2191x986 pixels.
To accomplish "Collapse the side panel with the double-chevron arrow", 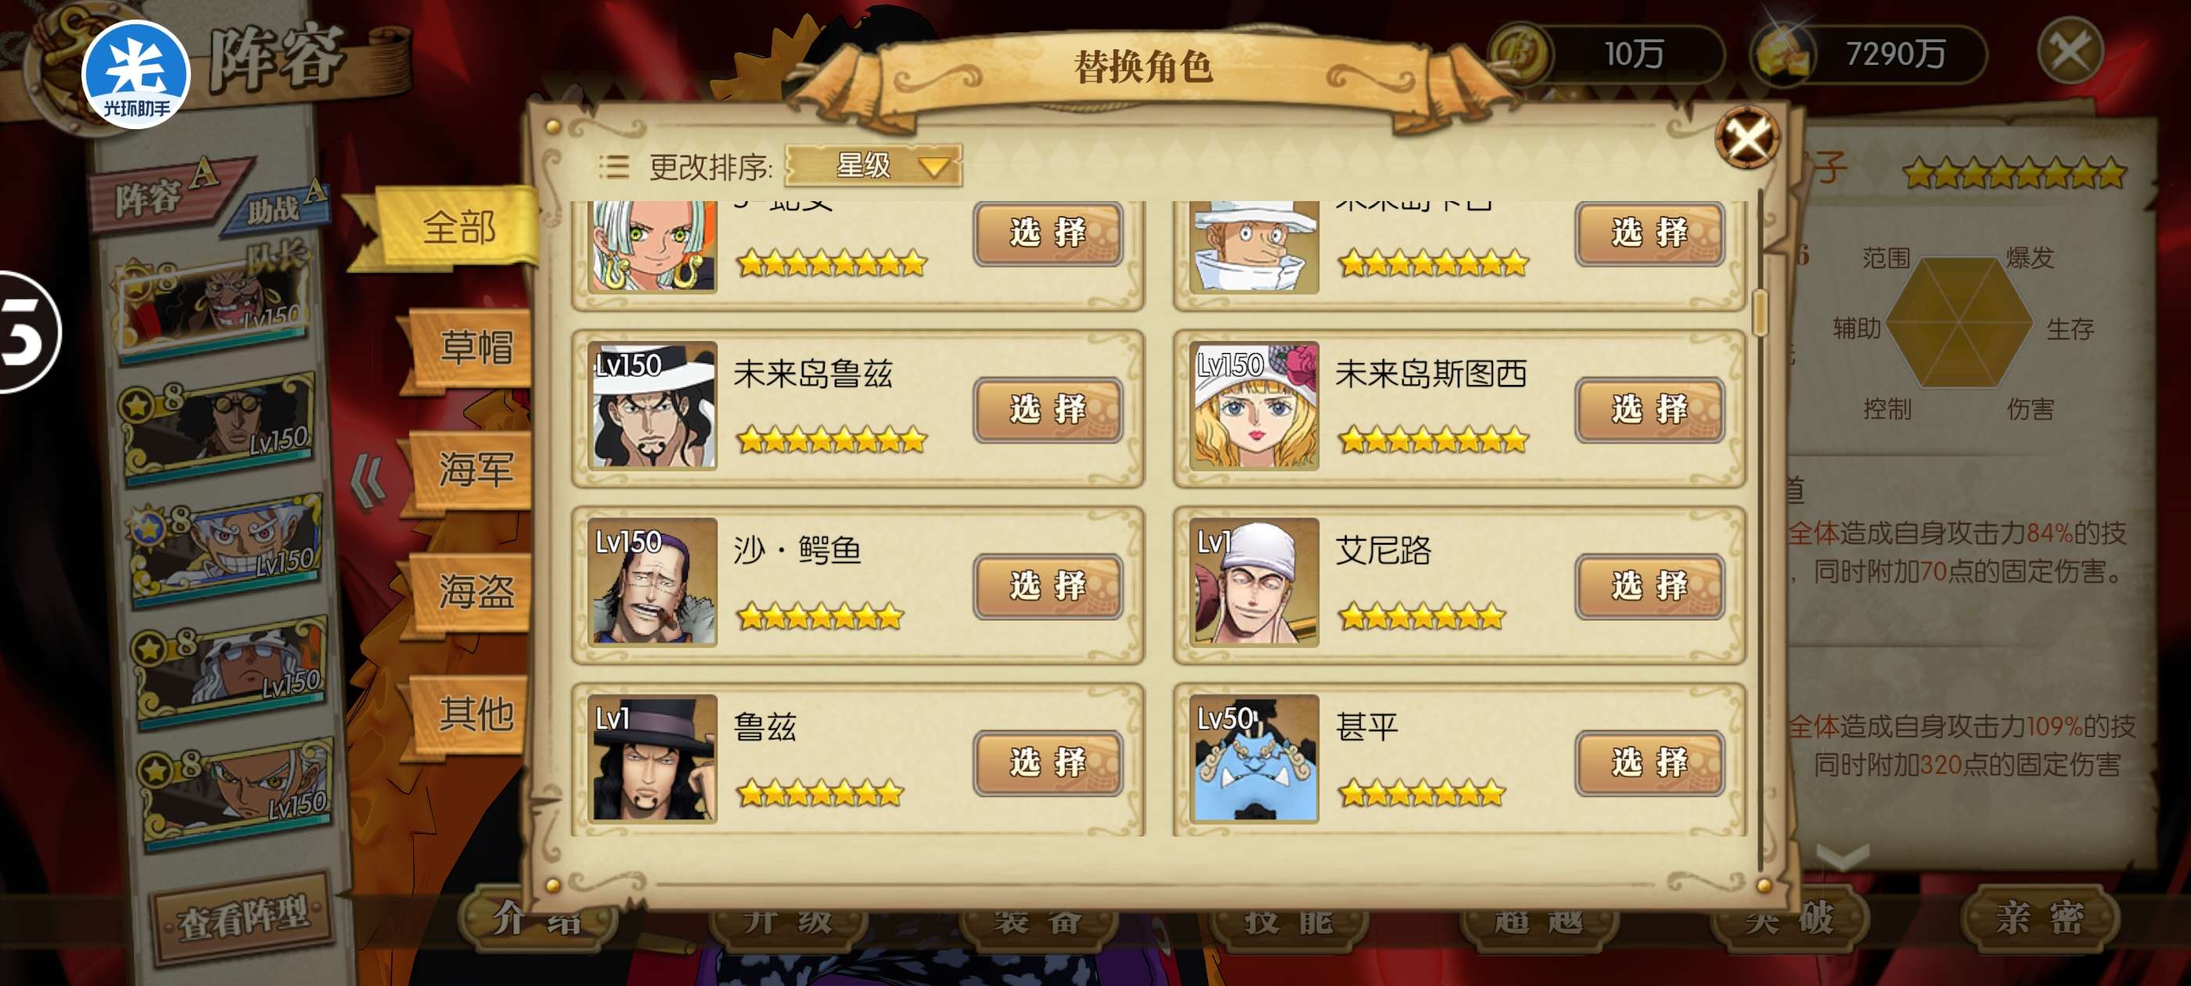I will tap(369, 480).
